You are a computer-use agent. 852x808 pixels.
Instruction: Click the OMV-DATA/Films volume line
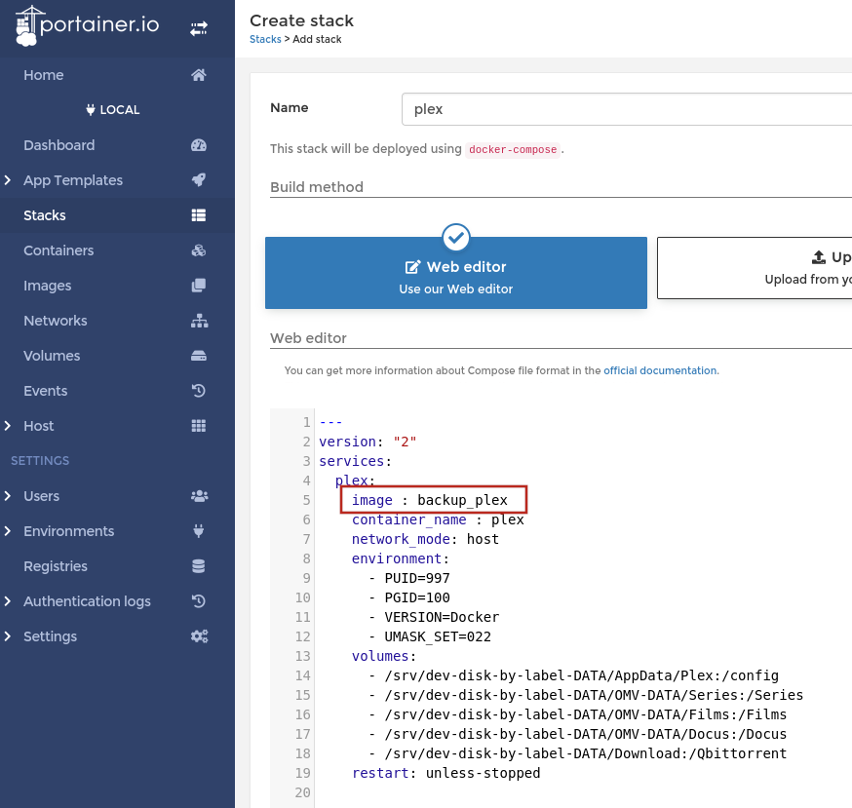(x=585, y=714)
